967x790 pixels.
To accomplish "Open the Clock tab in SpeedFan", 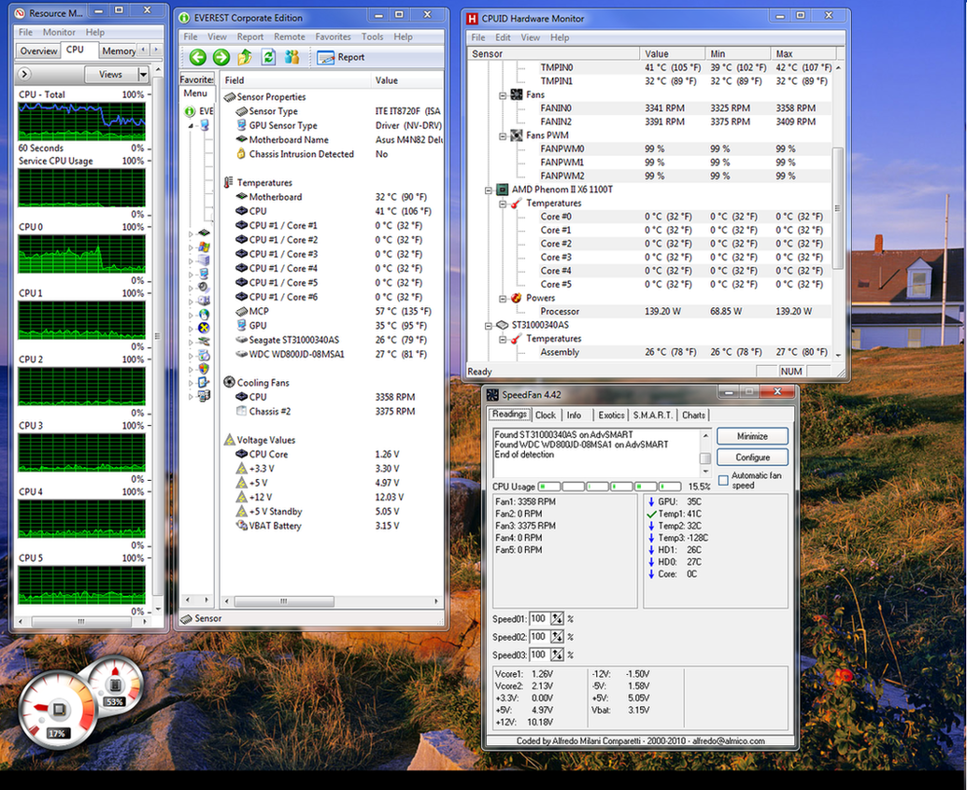I will click(x=546, y=416).
